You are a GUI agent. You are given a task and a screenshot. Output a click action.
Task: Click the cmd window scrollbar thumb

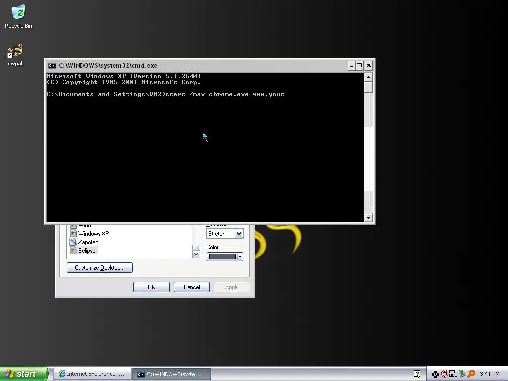pyautogui.click(x=368, y=87)
